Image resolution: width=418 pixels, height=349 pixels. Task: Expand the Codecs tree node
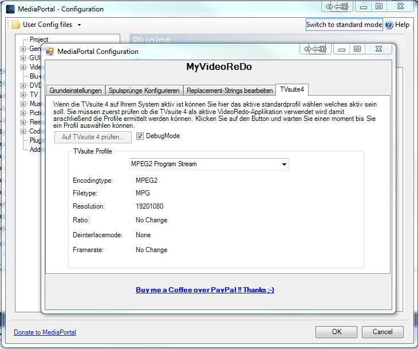click(x=23, y=131)
